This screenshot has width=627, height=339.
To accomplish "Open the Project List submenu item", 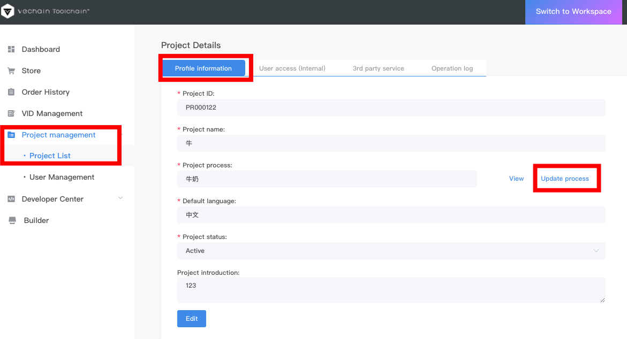I will tap(50, 156).
